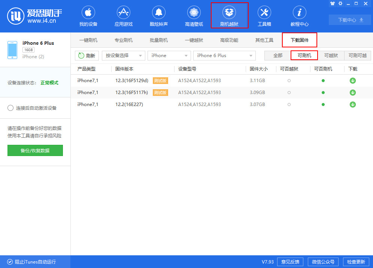The height and width of the screenshot is (268, 373).
Task: Select the 下载固件 tab
Action: (300, 40)
